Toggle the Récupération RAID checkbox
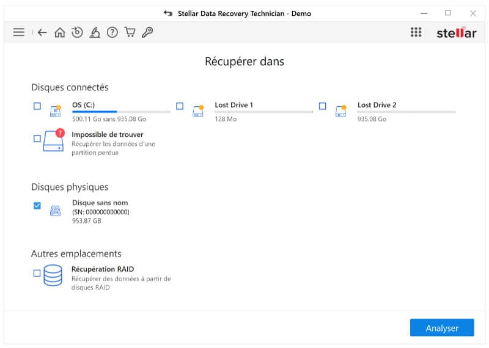The width and height of the screenshot is (489, 348). 37,273
